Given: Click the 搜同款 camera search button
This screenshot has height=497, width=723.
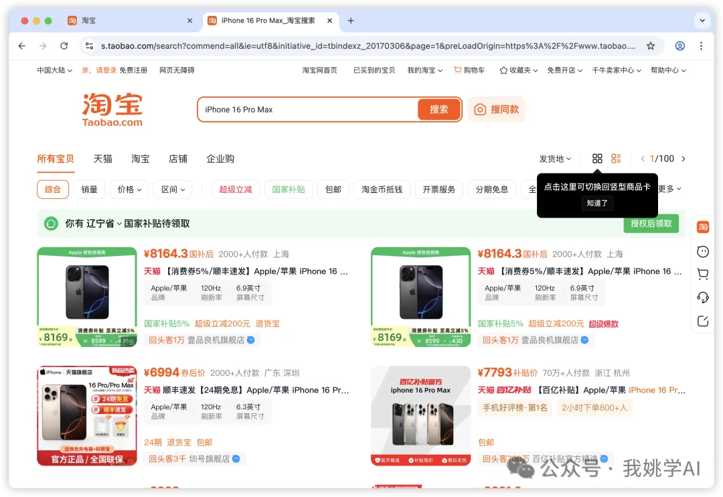Looking at the screenshot, I should (497, 109).
